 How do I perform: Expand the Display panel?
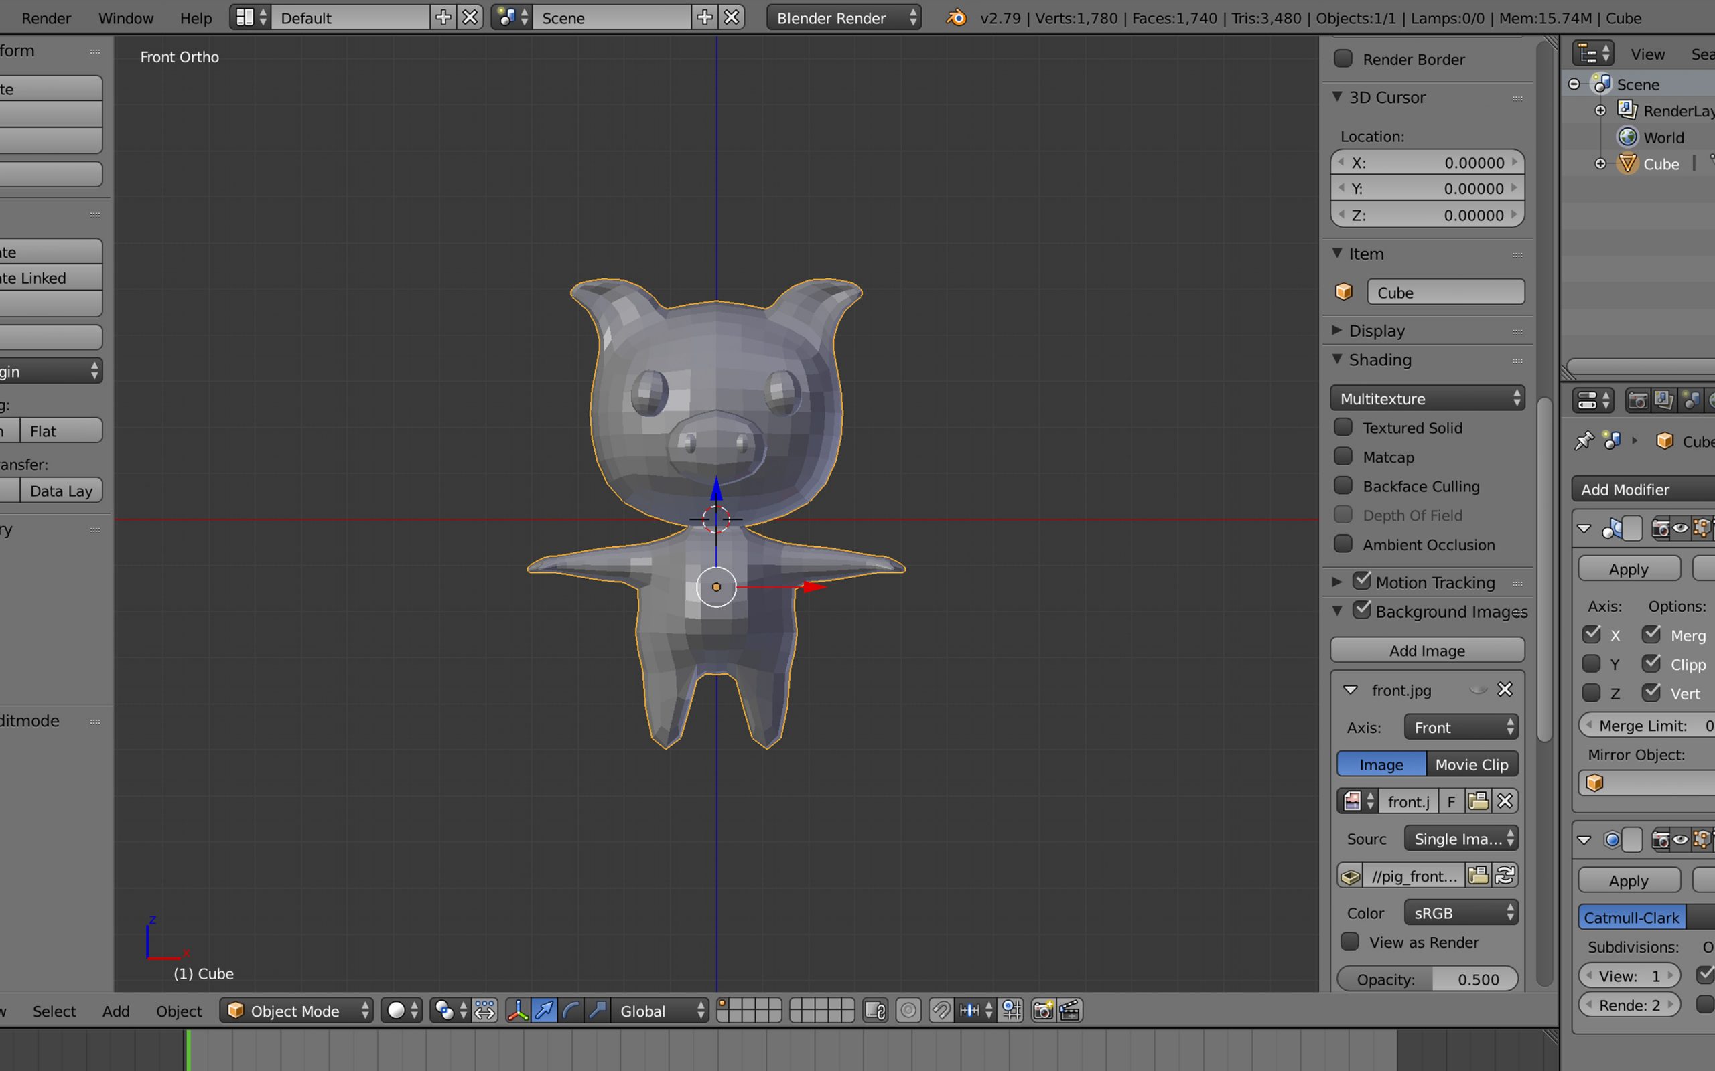pos(1376,331)
